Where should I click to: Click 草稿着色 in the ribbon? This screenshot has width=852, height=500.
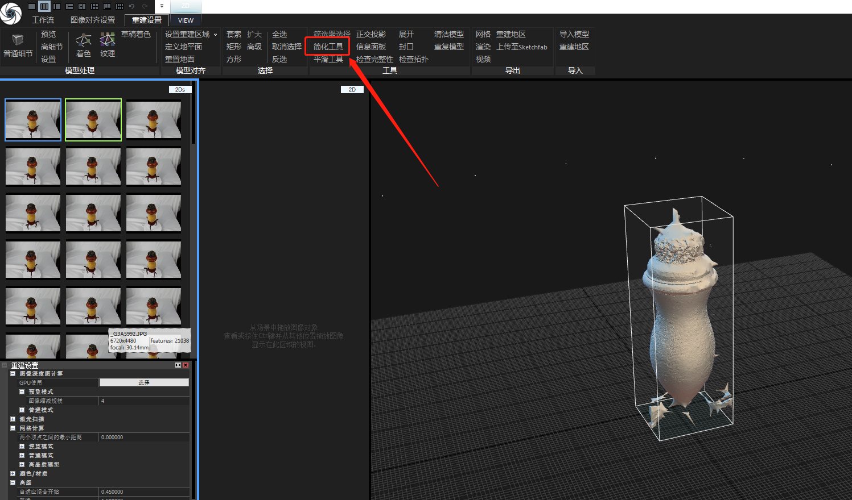[x=136, y=34]
